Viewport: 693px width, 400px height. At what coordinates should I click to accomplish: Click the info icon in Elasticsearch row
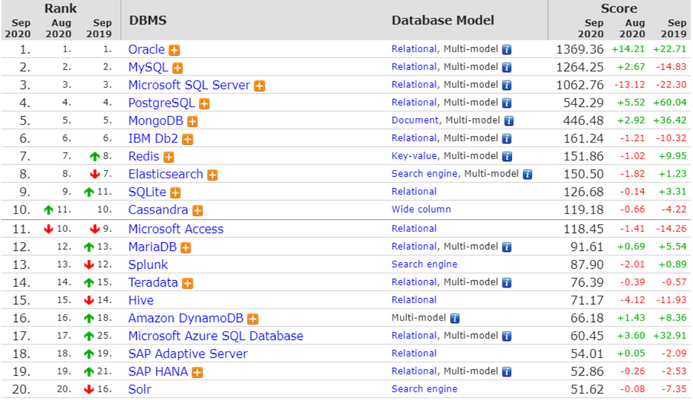527,174
